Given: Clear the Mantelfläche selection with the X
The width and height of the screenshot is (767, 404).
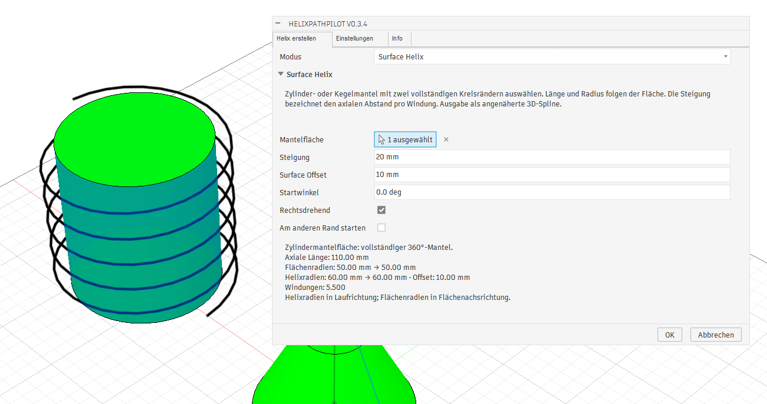Looking at the screenshot, I should coord(446,139).
